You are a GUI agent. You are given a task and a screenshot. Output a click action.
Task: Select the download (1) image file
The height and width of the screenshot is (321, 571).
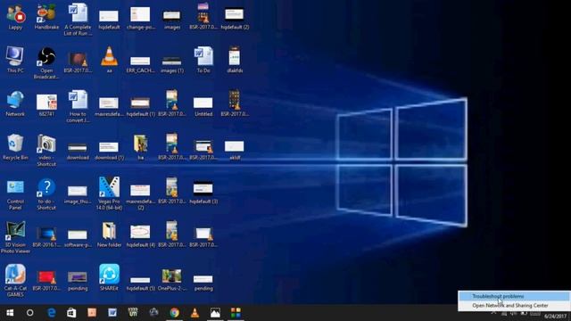click(x=109, y=151)
